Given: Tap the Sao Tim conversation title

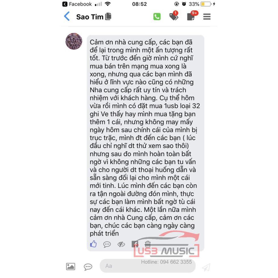Looking at the screenshot, I should pos(90,17).
